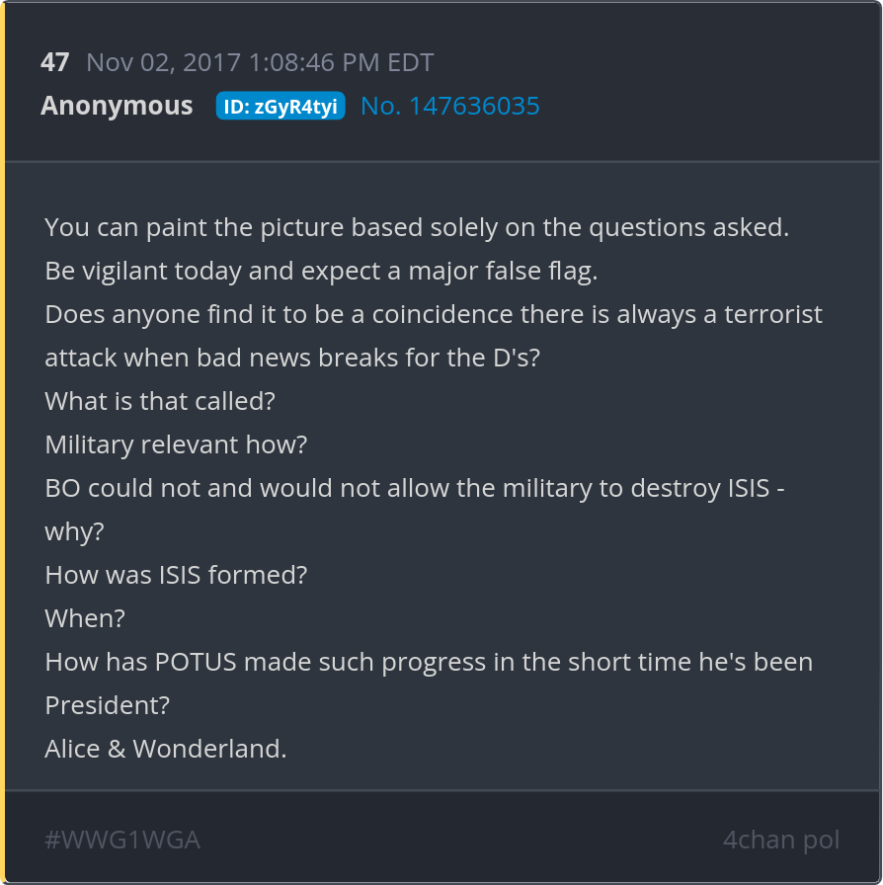Click the "What is that called?" line
The image size is (883, 885).
160,401
